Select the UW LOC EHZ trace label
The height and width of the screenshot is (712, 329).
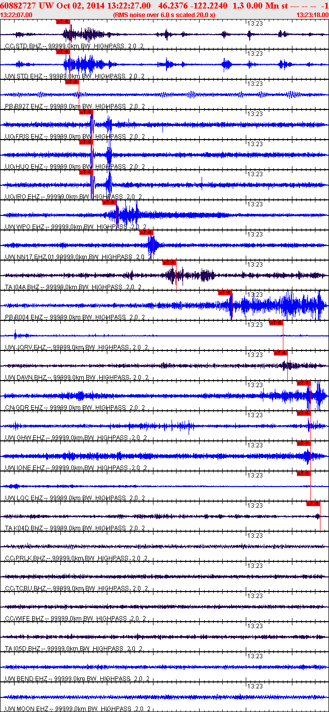pyautogui.click(x=74, y=498)
